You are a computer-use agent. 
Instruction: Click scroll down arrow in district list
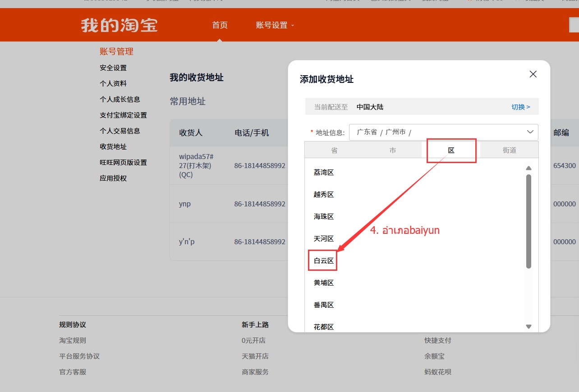[x=529, y=326]
